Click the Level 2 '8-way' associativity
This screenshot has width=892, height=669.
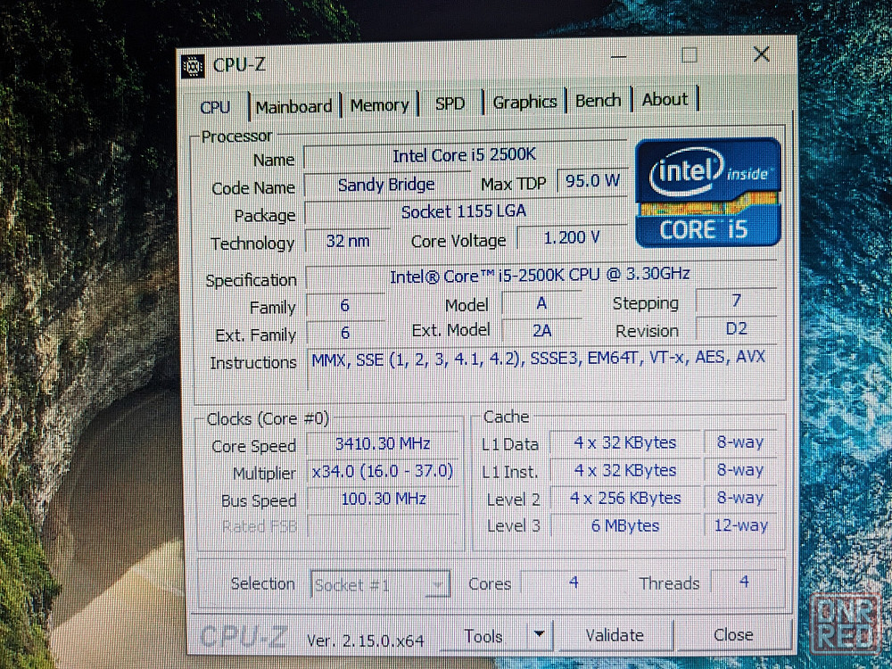(740, 497)
